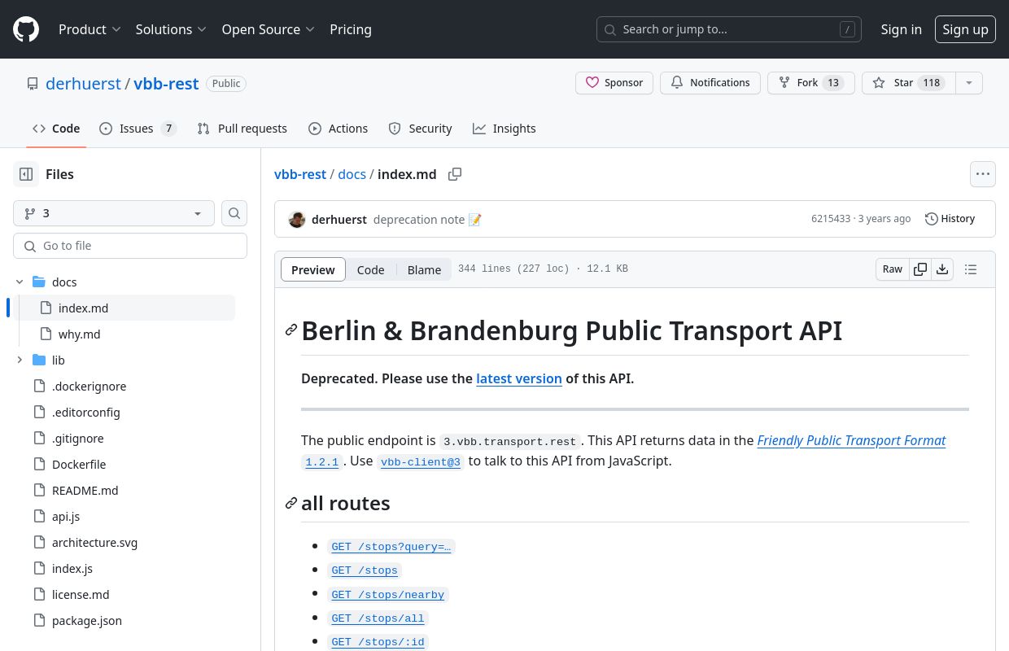The height and width of the screenshot is (651, 1009).
Task: Click the 1.2.1 version link
Action: 321,461
